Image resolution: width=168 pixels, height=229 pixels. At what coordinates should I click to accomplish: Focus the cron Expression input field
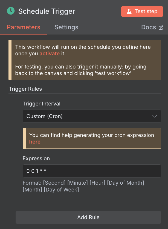pos(92,171)
